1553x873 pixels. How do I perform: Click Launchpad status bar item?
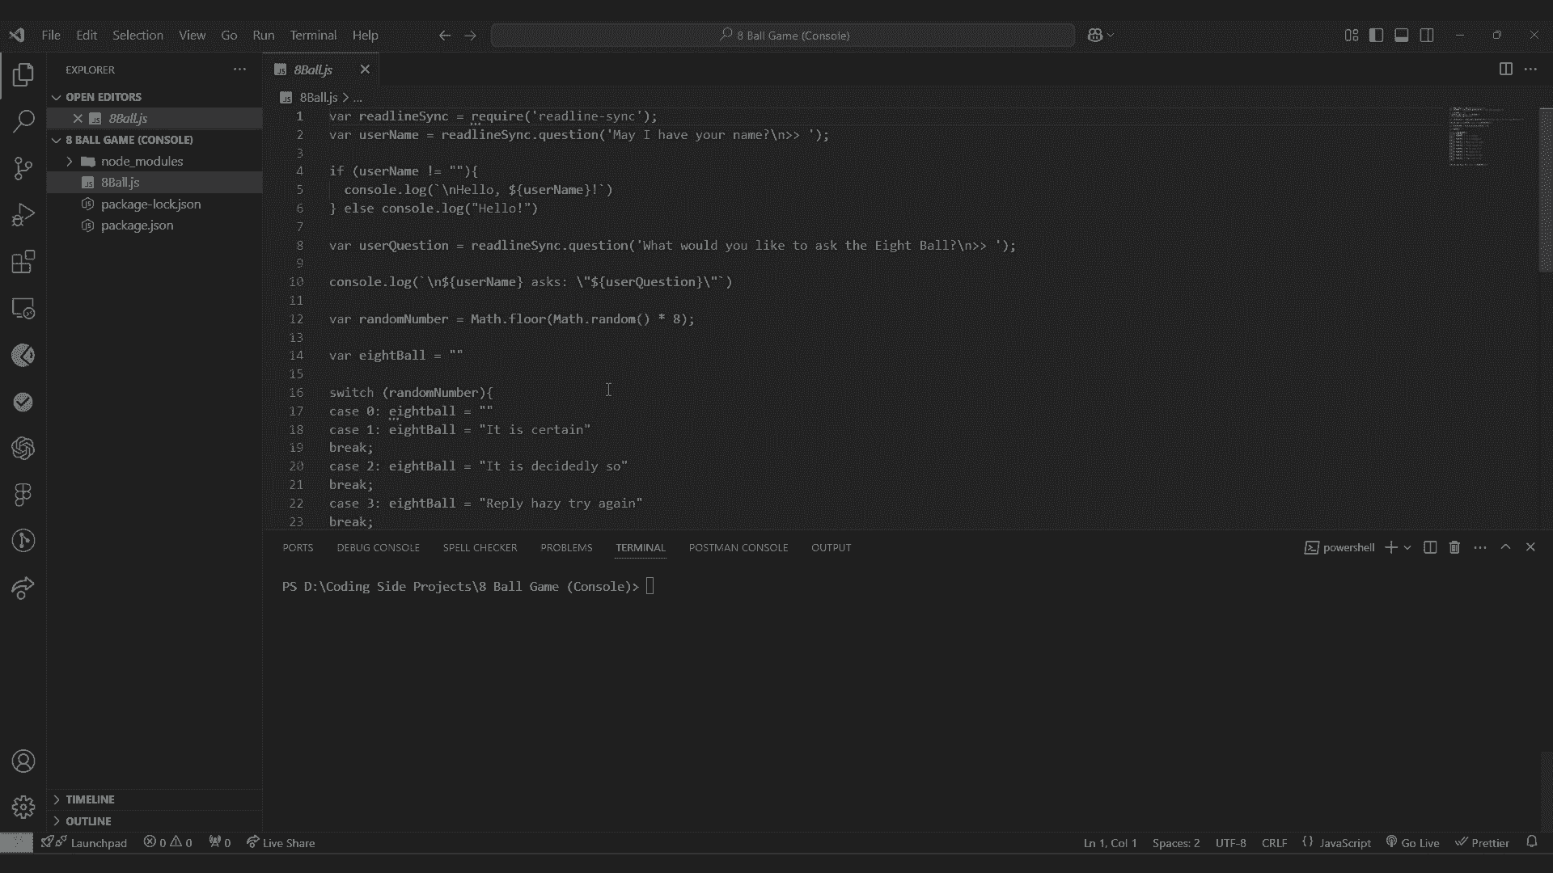pyautogui.click(x=84, y=842)
